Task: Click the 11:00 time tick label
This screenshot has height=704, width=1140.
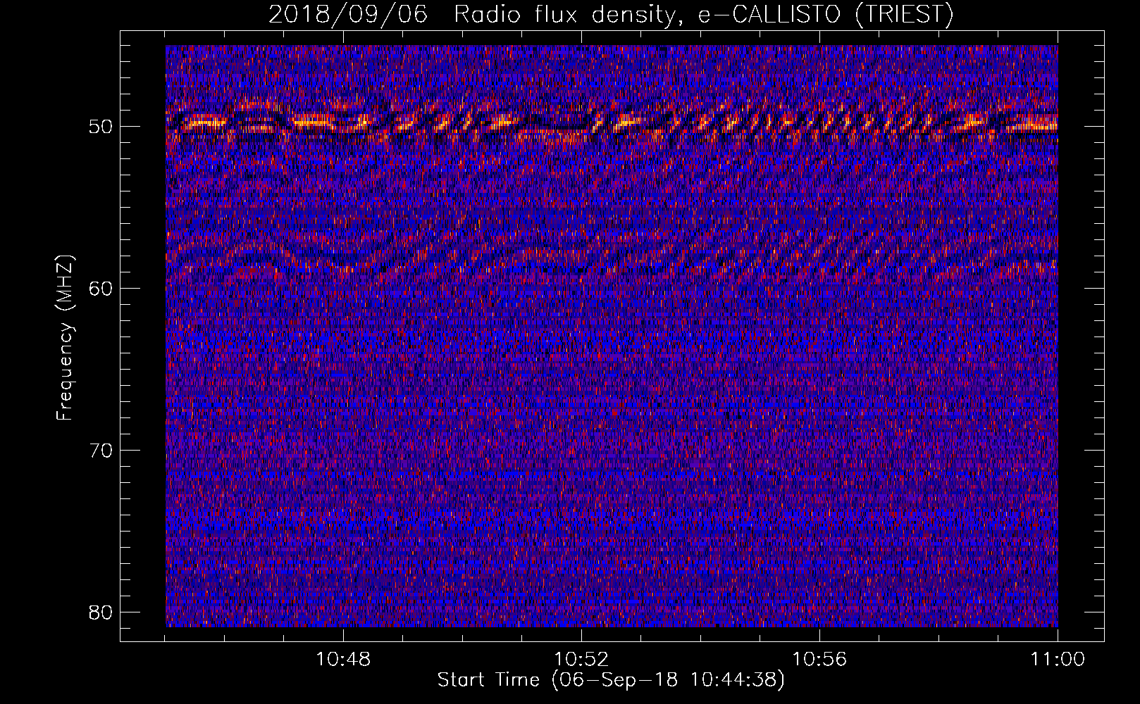Action: (x=1058, y=660)
